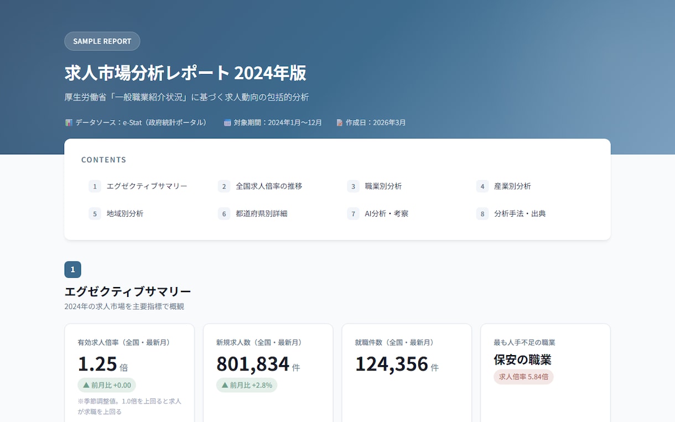Image resolution: width=675 pixels, height=422 pixels.
Task: Click the 保安の職業 text
Action: pyautogui.click(x=522, y=360)
